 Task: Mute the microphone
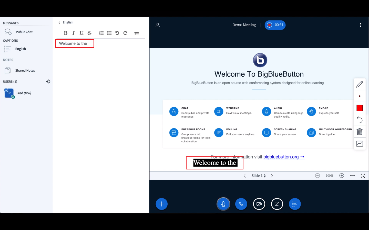(x=223, y=204)
